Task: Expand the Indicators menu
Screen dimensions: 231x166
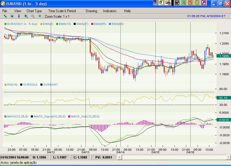Action: [x=110, y=11]
